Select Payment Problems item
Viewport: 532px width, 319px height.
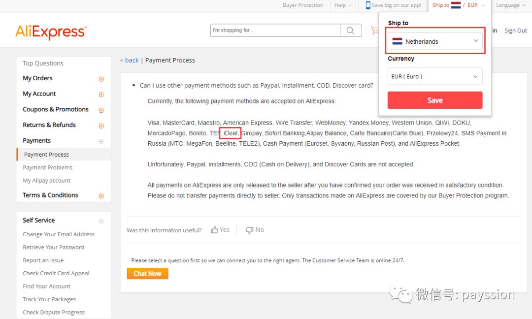pos(47,167)
